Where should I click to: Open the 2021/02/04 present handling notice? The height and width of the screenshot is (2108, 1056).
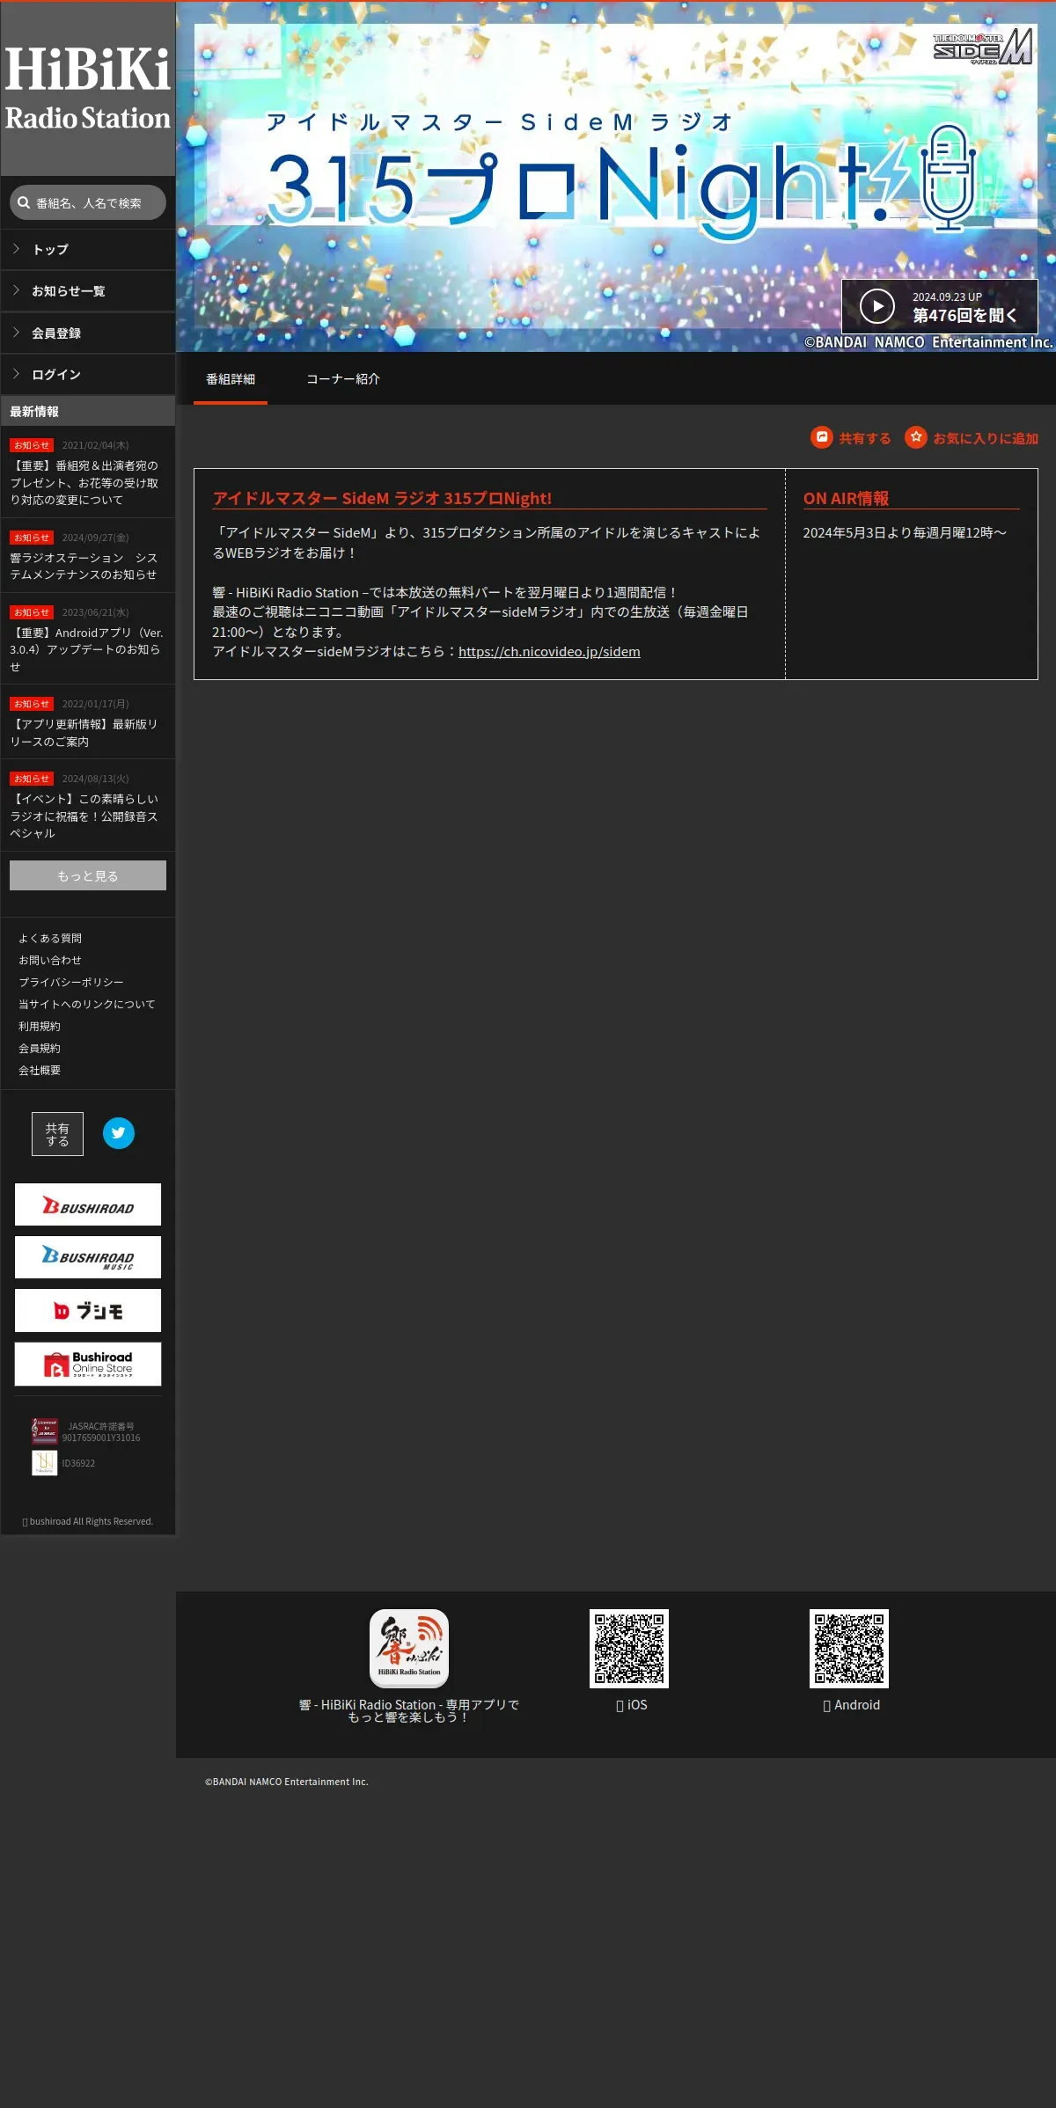click(x=88, y=473)
